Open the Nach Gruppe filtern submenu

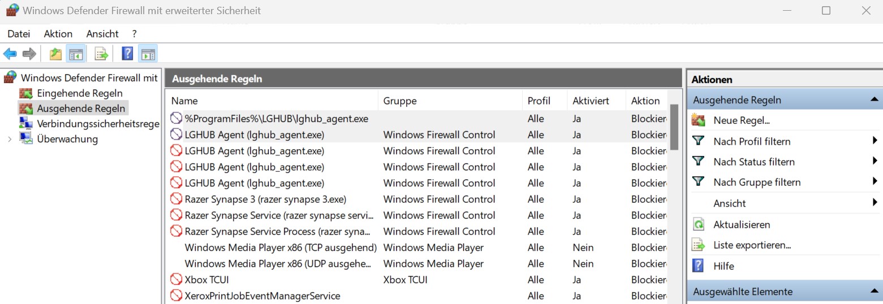click(757, 182)
